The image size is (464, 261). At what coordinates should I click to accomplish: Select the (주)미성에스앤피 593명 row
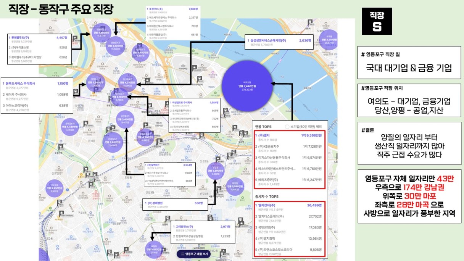pos(194,128)
